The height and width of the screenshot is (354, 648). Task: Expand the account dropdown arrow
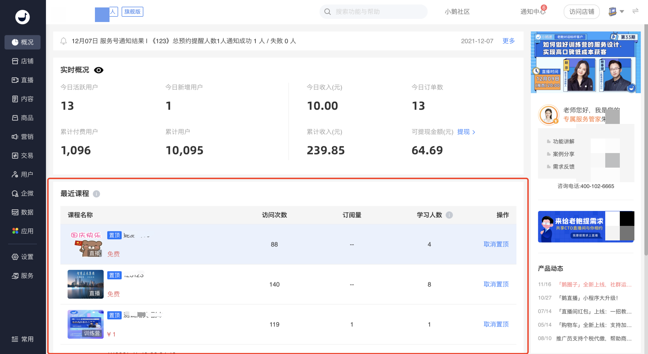tap(622, 12)
